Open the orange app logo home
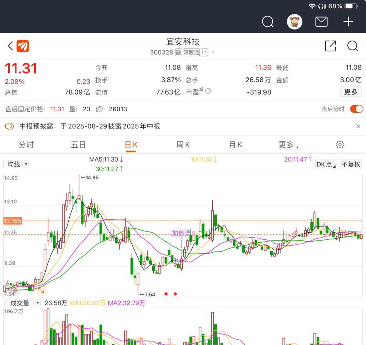This screenshot has height=345, width=366. tap(23, 46)
